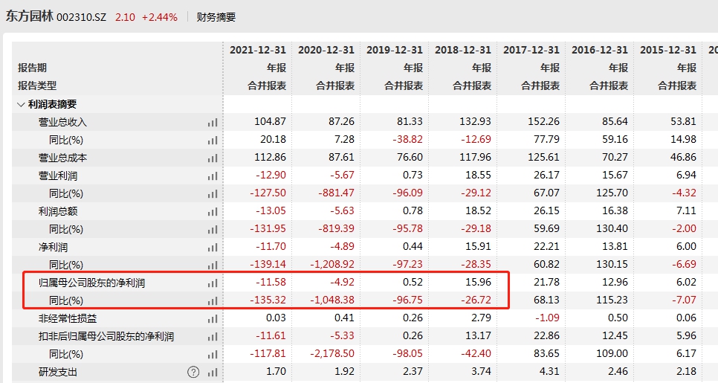Open chart icon for 利润总额 同比(%) row

pos(212,230)
